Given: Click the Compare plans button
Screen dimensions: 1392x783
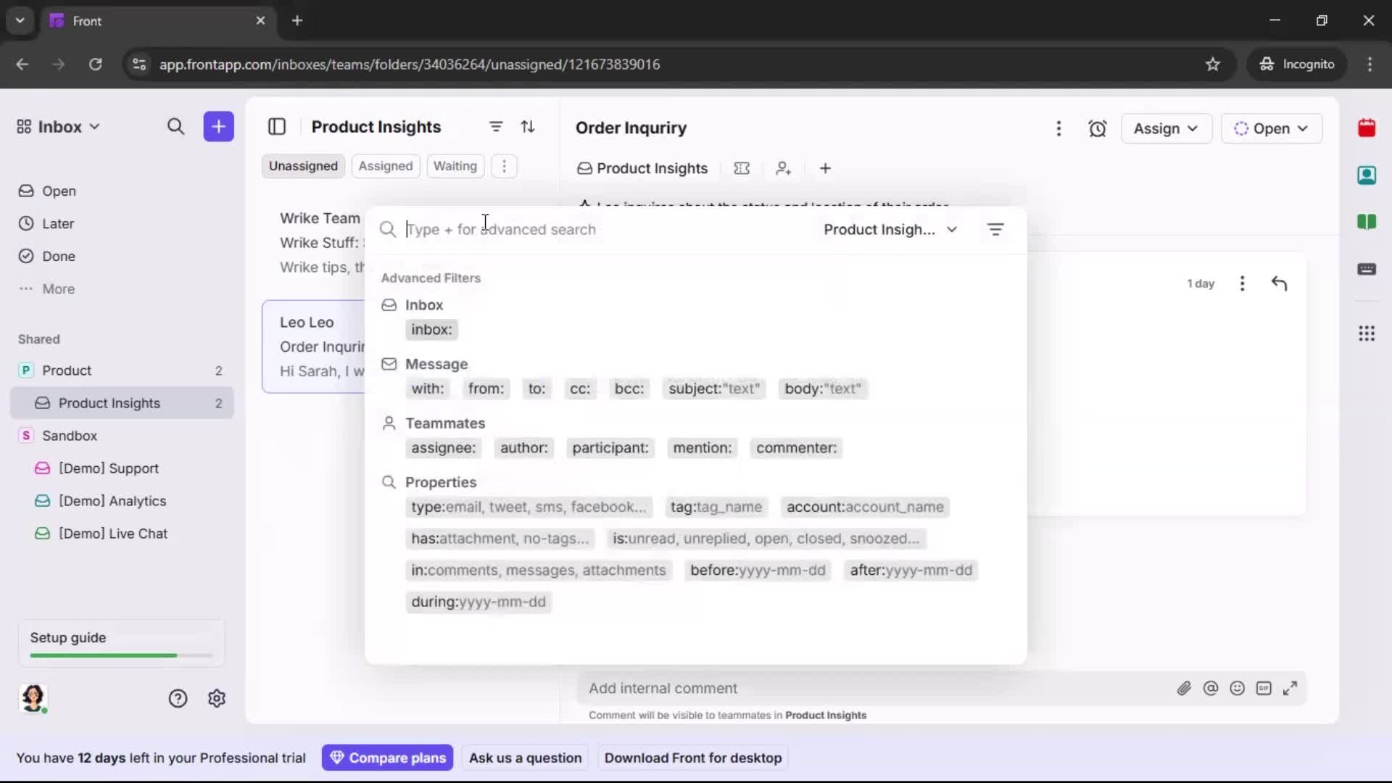Looking at the screenshot, I should coord(388,758).
